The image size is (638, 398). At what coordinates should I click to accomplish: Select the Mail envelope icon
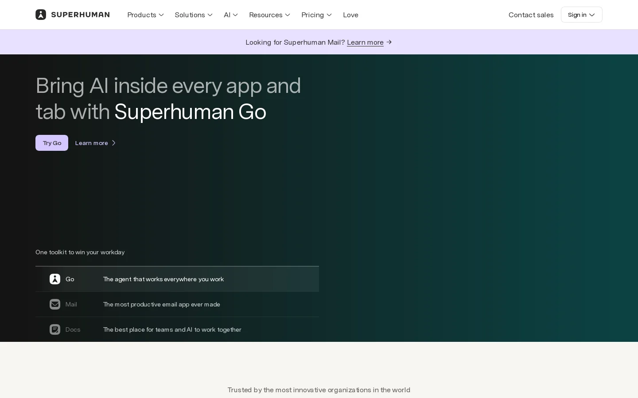[x=55, y=304]
